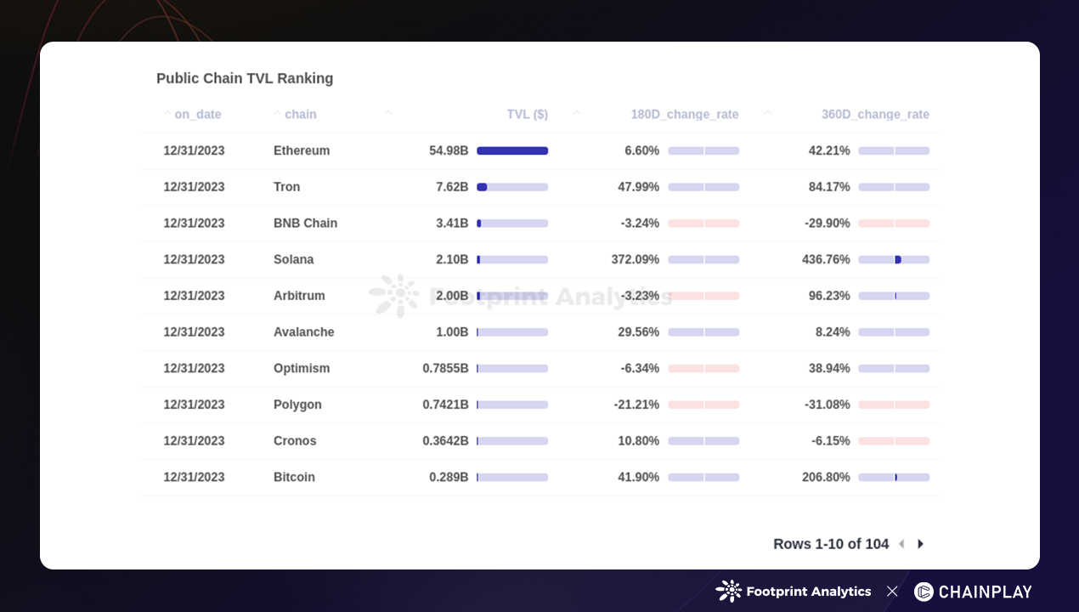This screenshot has height=612, width=1079.
Task: Click the Rows 1-10 of 104 label
Action: click(x=830, y=544)
